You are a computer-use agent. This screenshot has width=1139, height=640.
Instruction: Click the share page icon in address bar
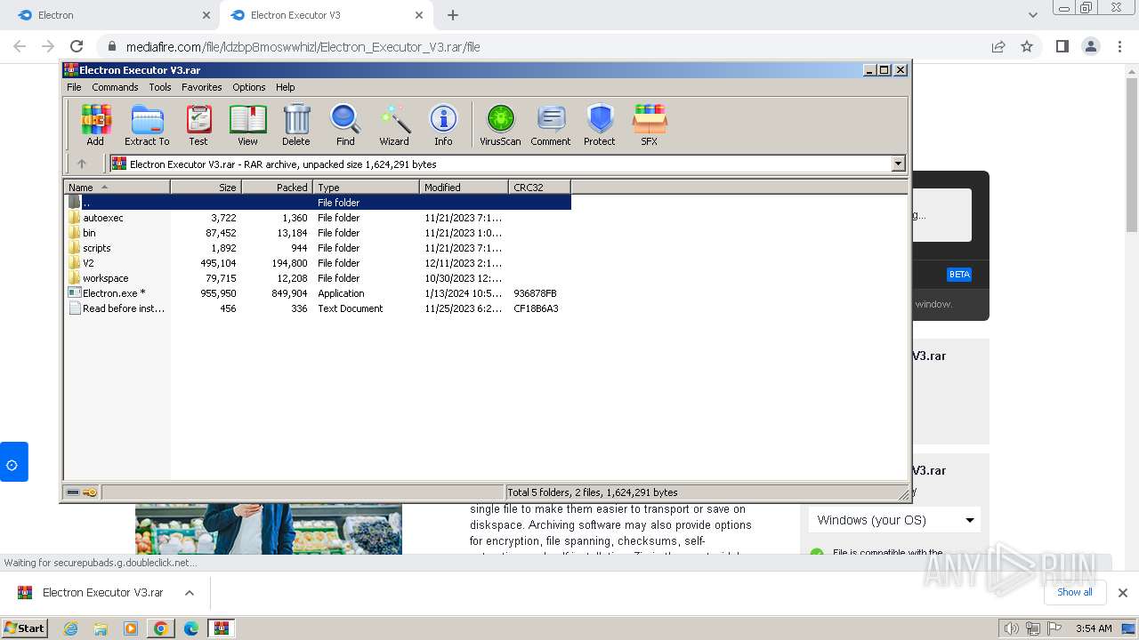(x=998, y=46)
